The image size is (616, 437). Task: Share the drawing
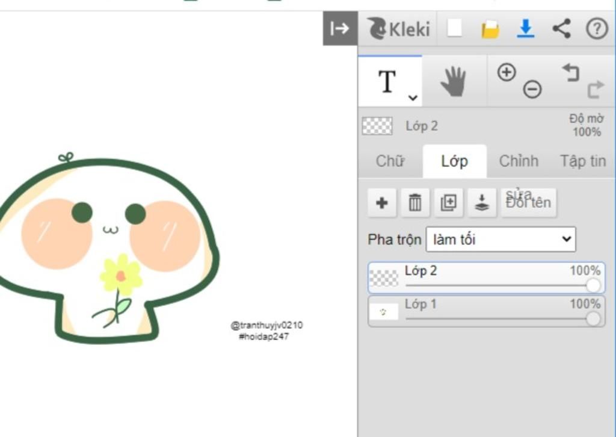tap(561, 29)
